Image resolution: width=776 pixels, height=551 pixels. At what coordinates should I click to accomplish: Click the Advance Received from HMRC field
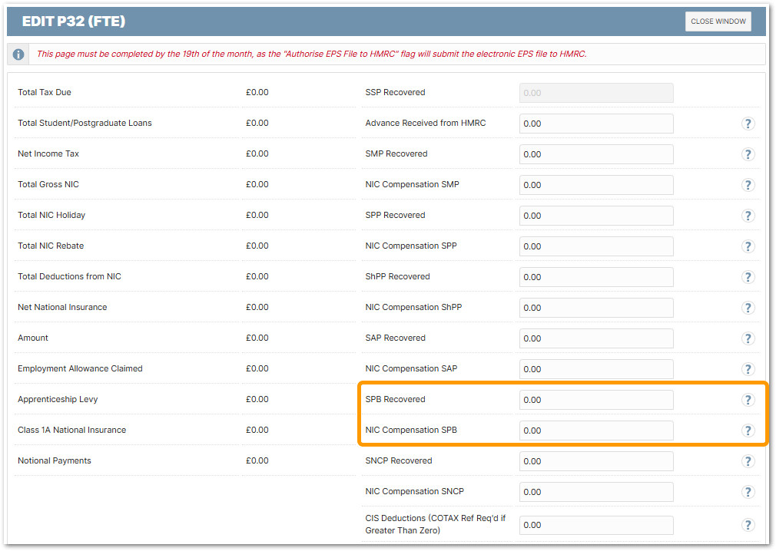pos(595,124)
